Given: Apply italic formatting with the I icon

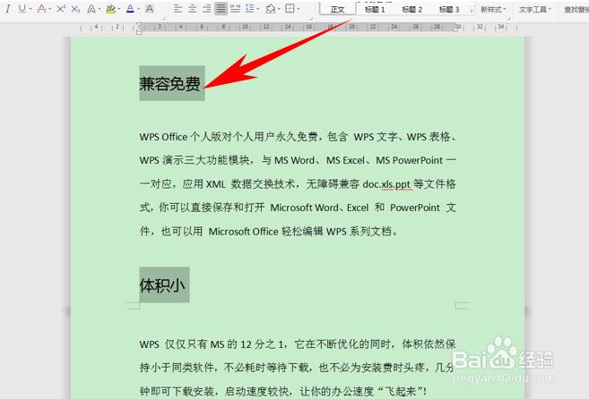Looking at the screenshot, I should coord(8,9).
